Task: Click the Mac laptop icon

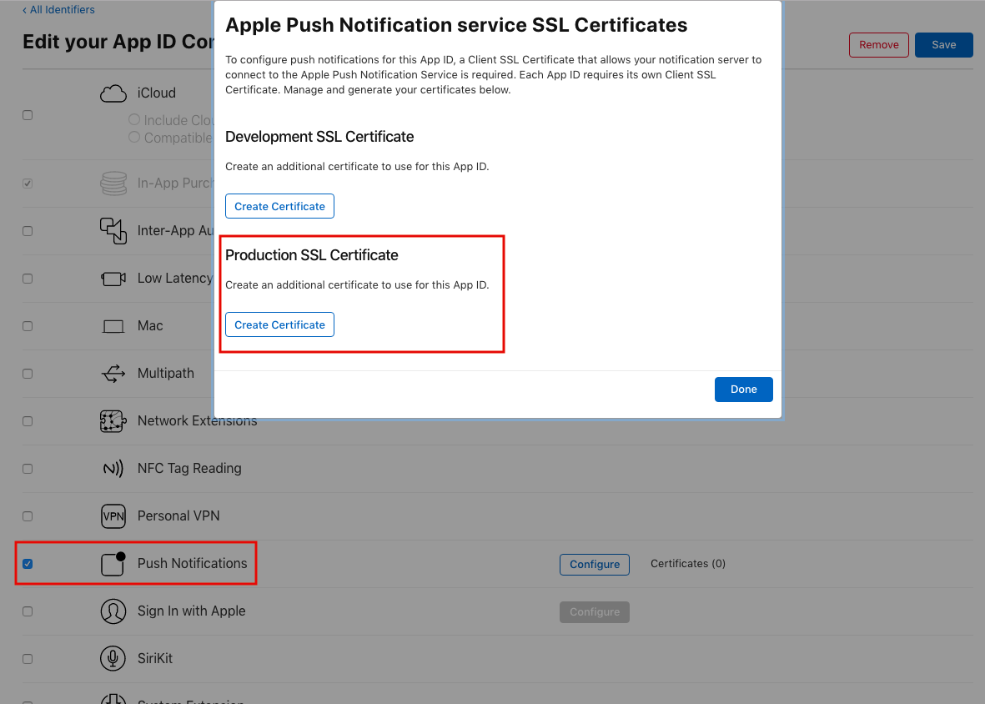Action: [x=113, y=326]
